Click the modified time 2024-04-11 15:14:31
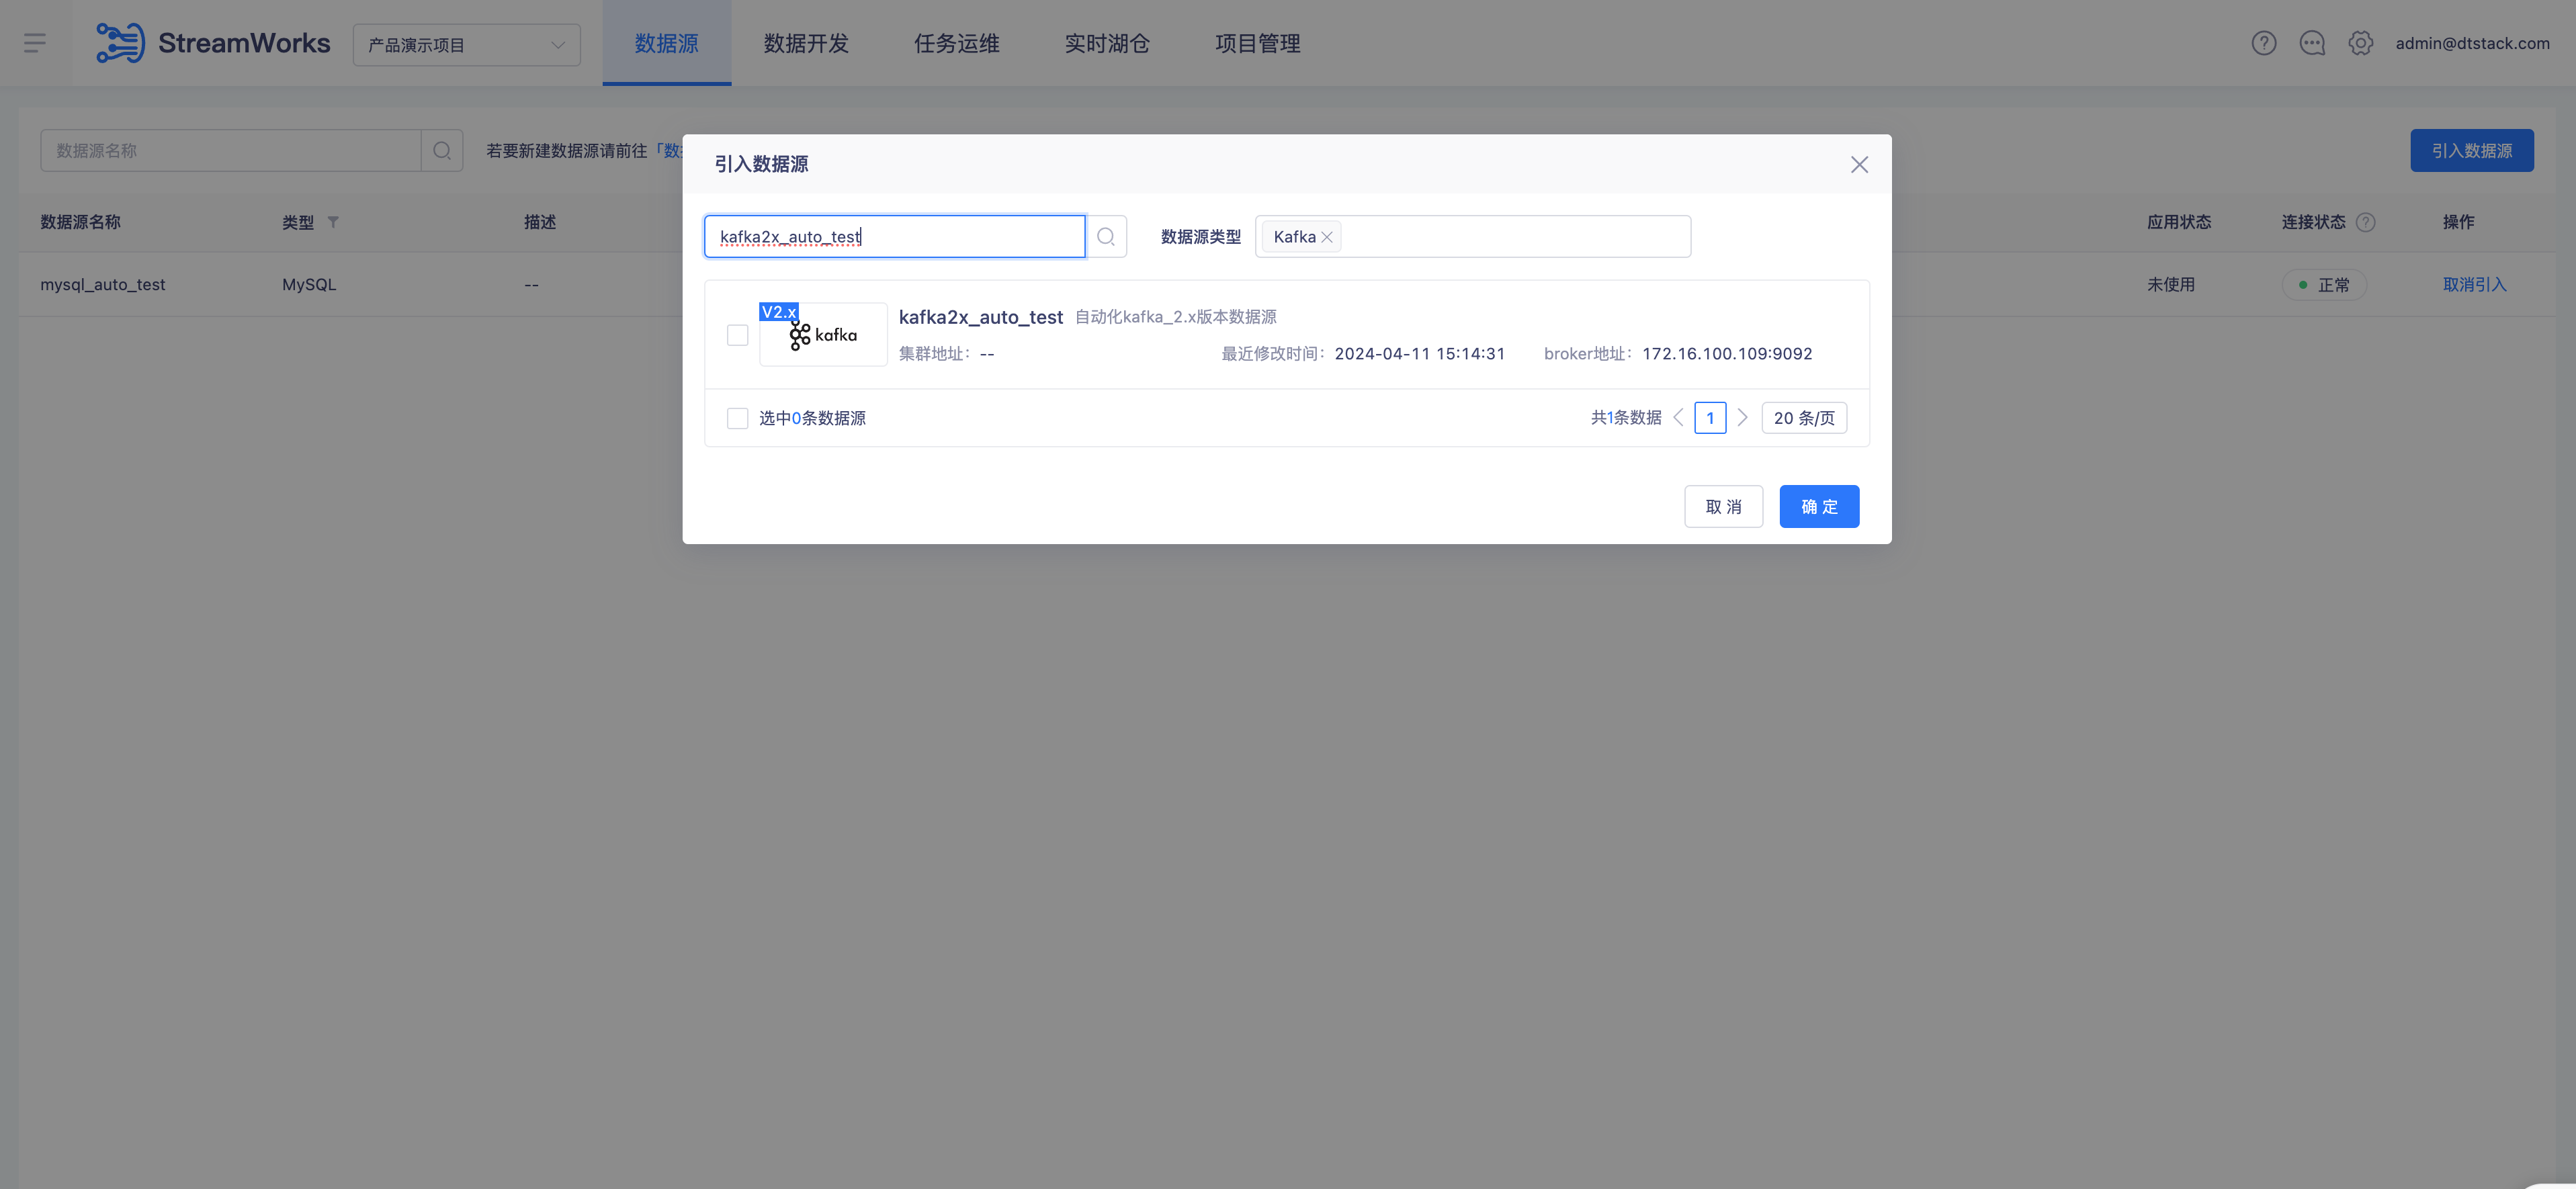The image size is (2576, 1189). tap(1419, 354)
